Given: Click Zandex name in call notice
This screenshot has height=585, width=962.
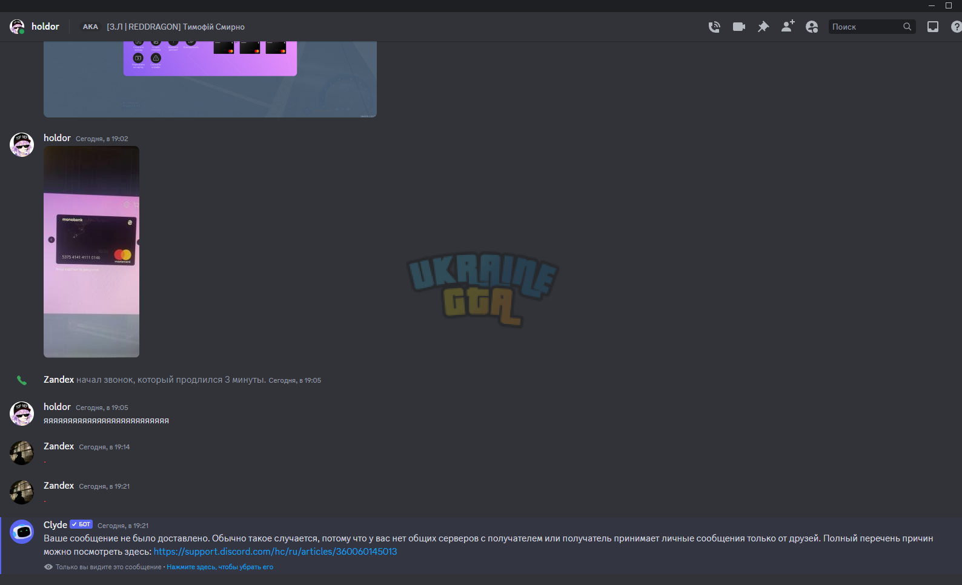Looking at the screenshot, I should coord(59,380).
